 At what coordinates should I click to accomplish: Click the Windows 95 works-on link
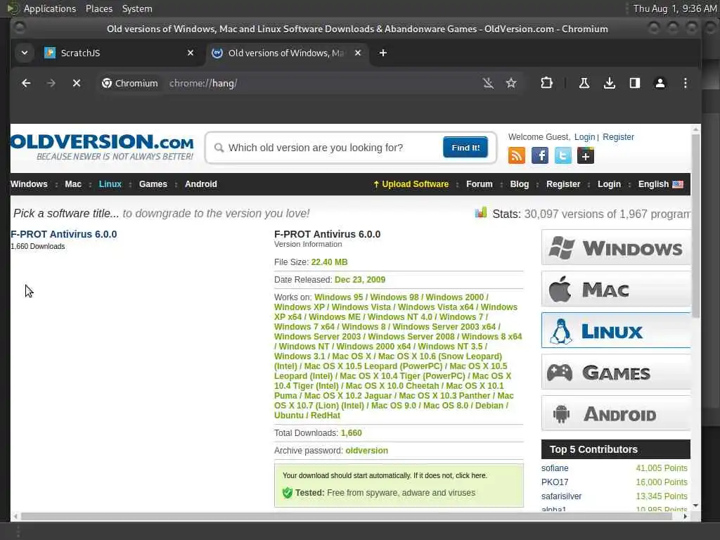tap(339, 297)
